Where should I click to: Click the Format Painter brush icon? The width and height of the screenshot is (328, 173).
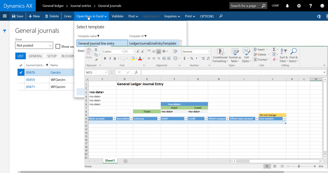(x=96, y=60)
